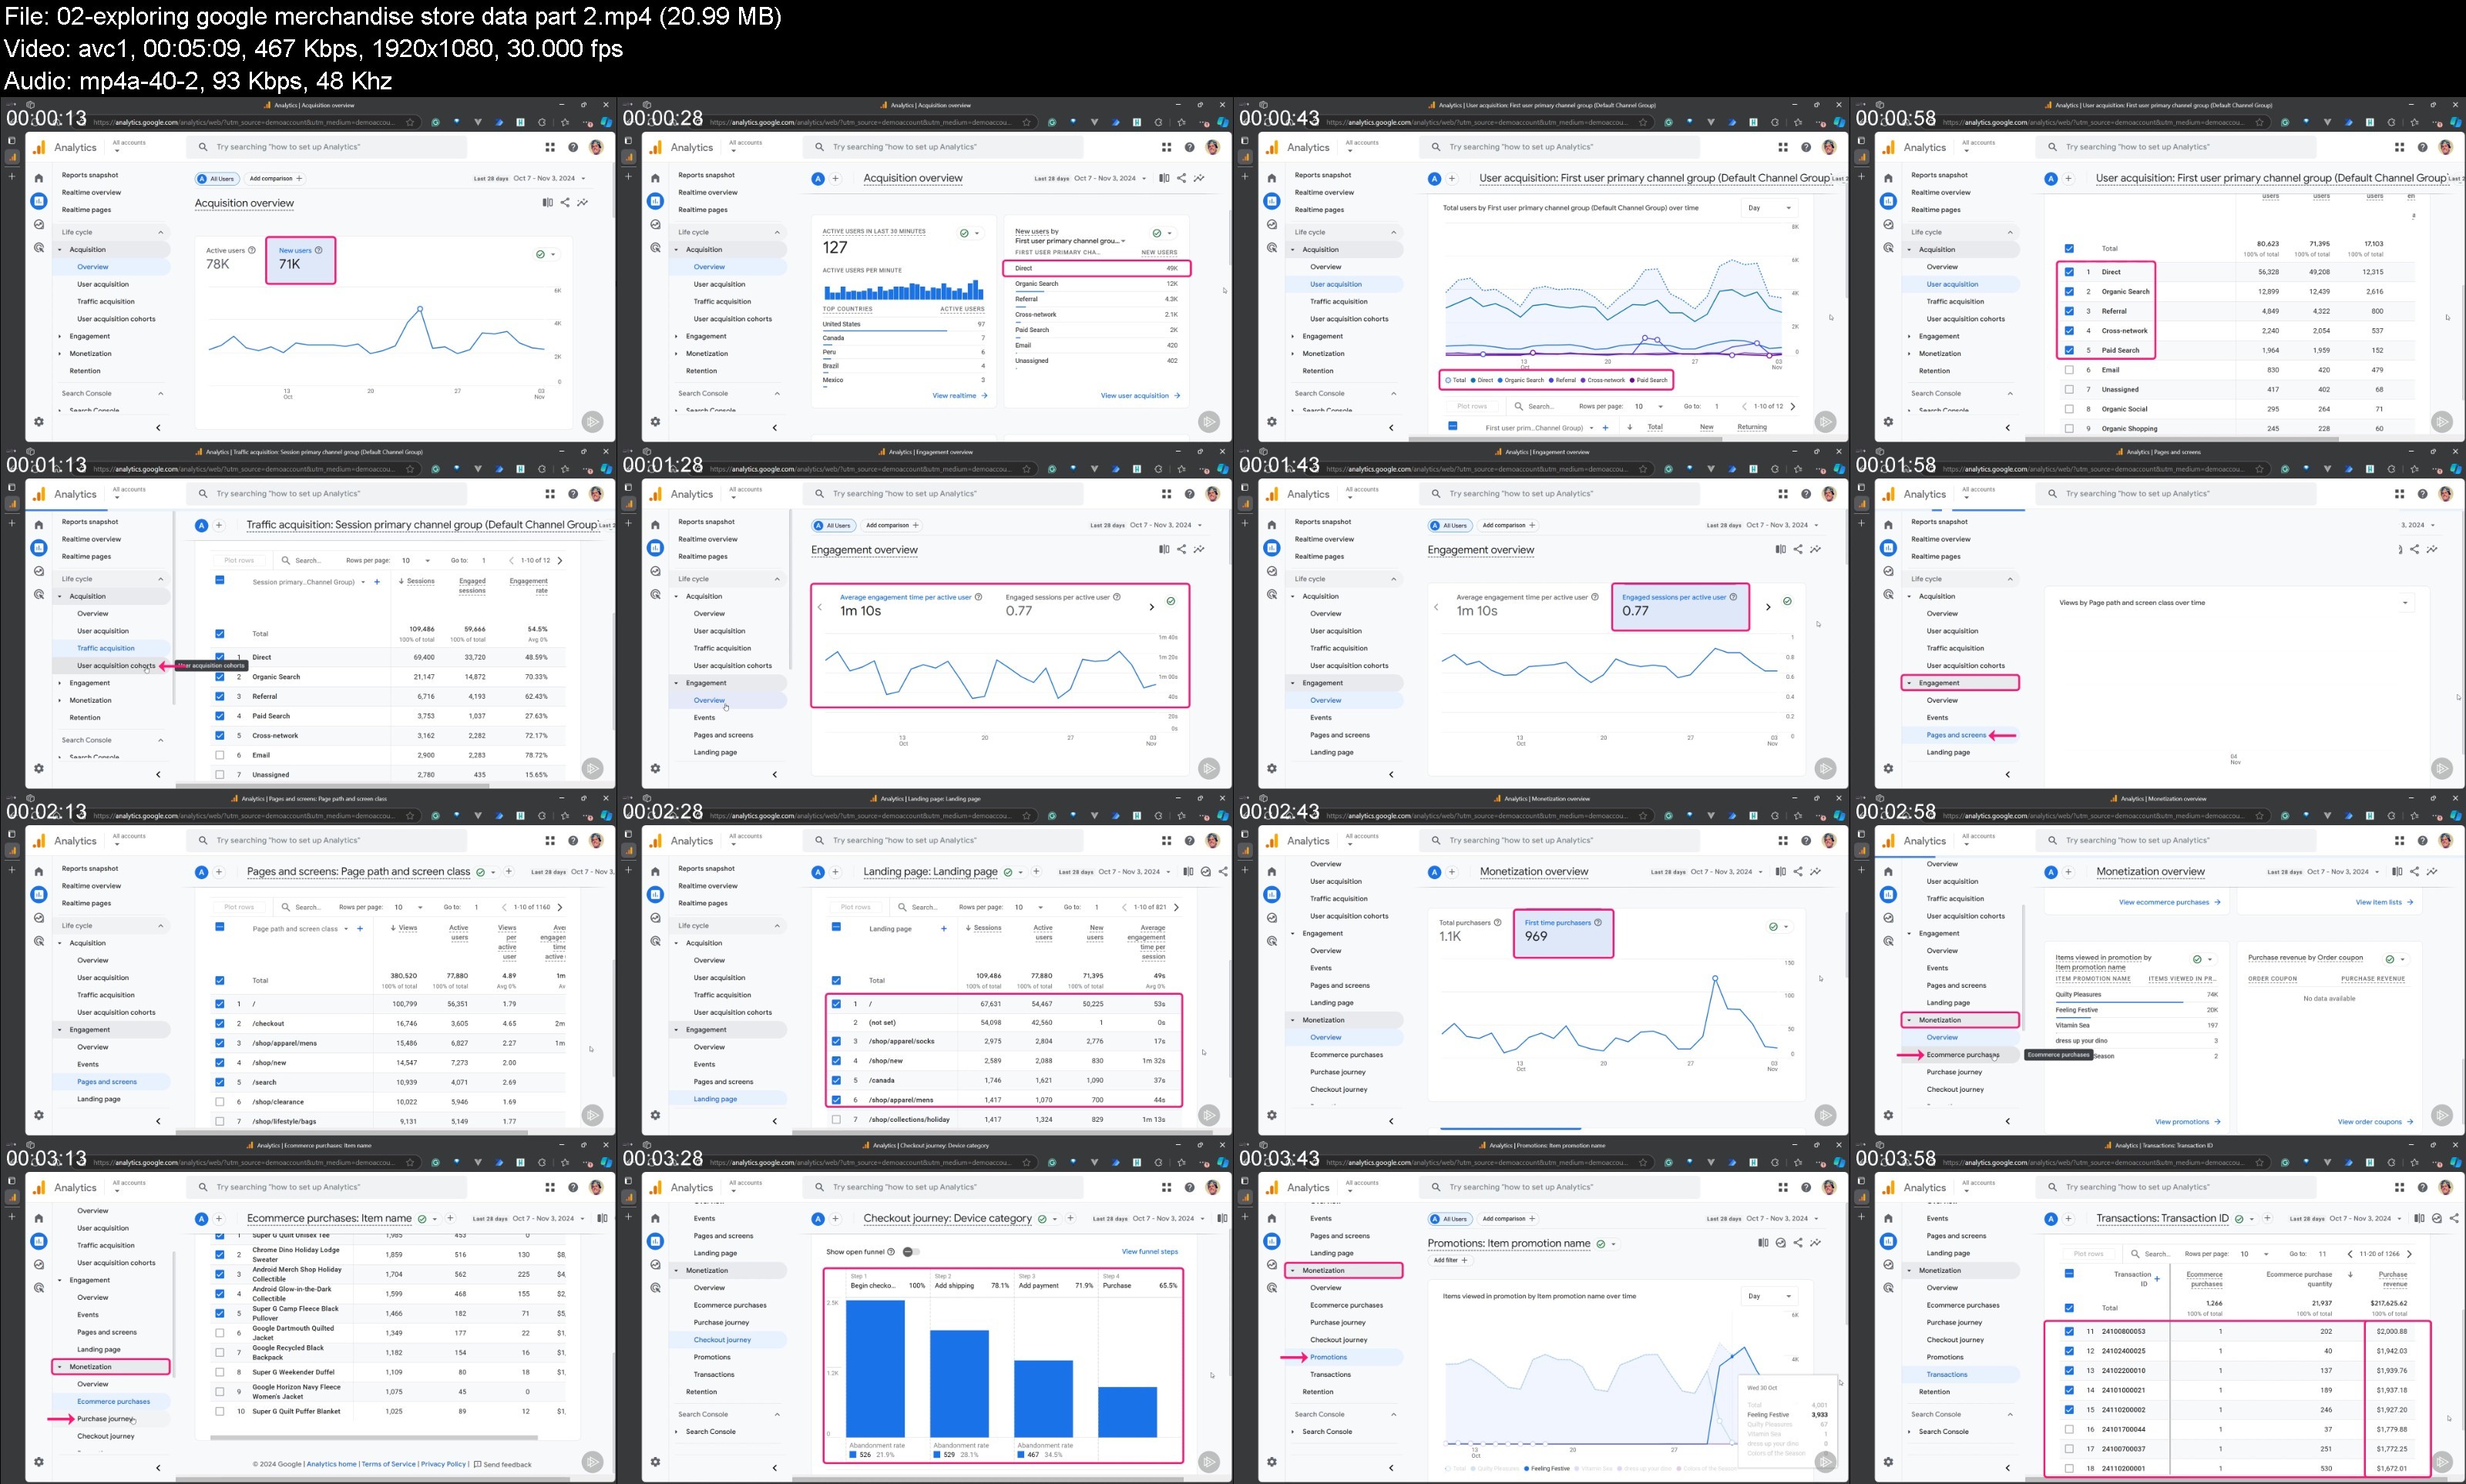Open the Day dropdown in the 00:03:43 promotions chart

tap(1769, 1296)
